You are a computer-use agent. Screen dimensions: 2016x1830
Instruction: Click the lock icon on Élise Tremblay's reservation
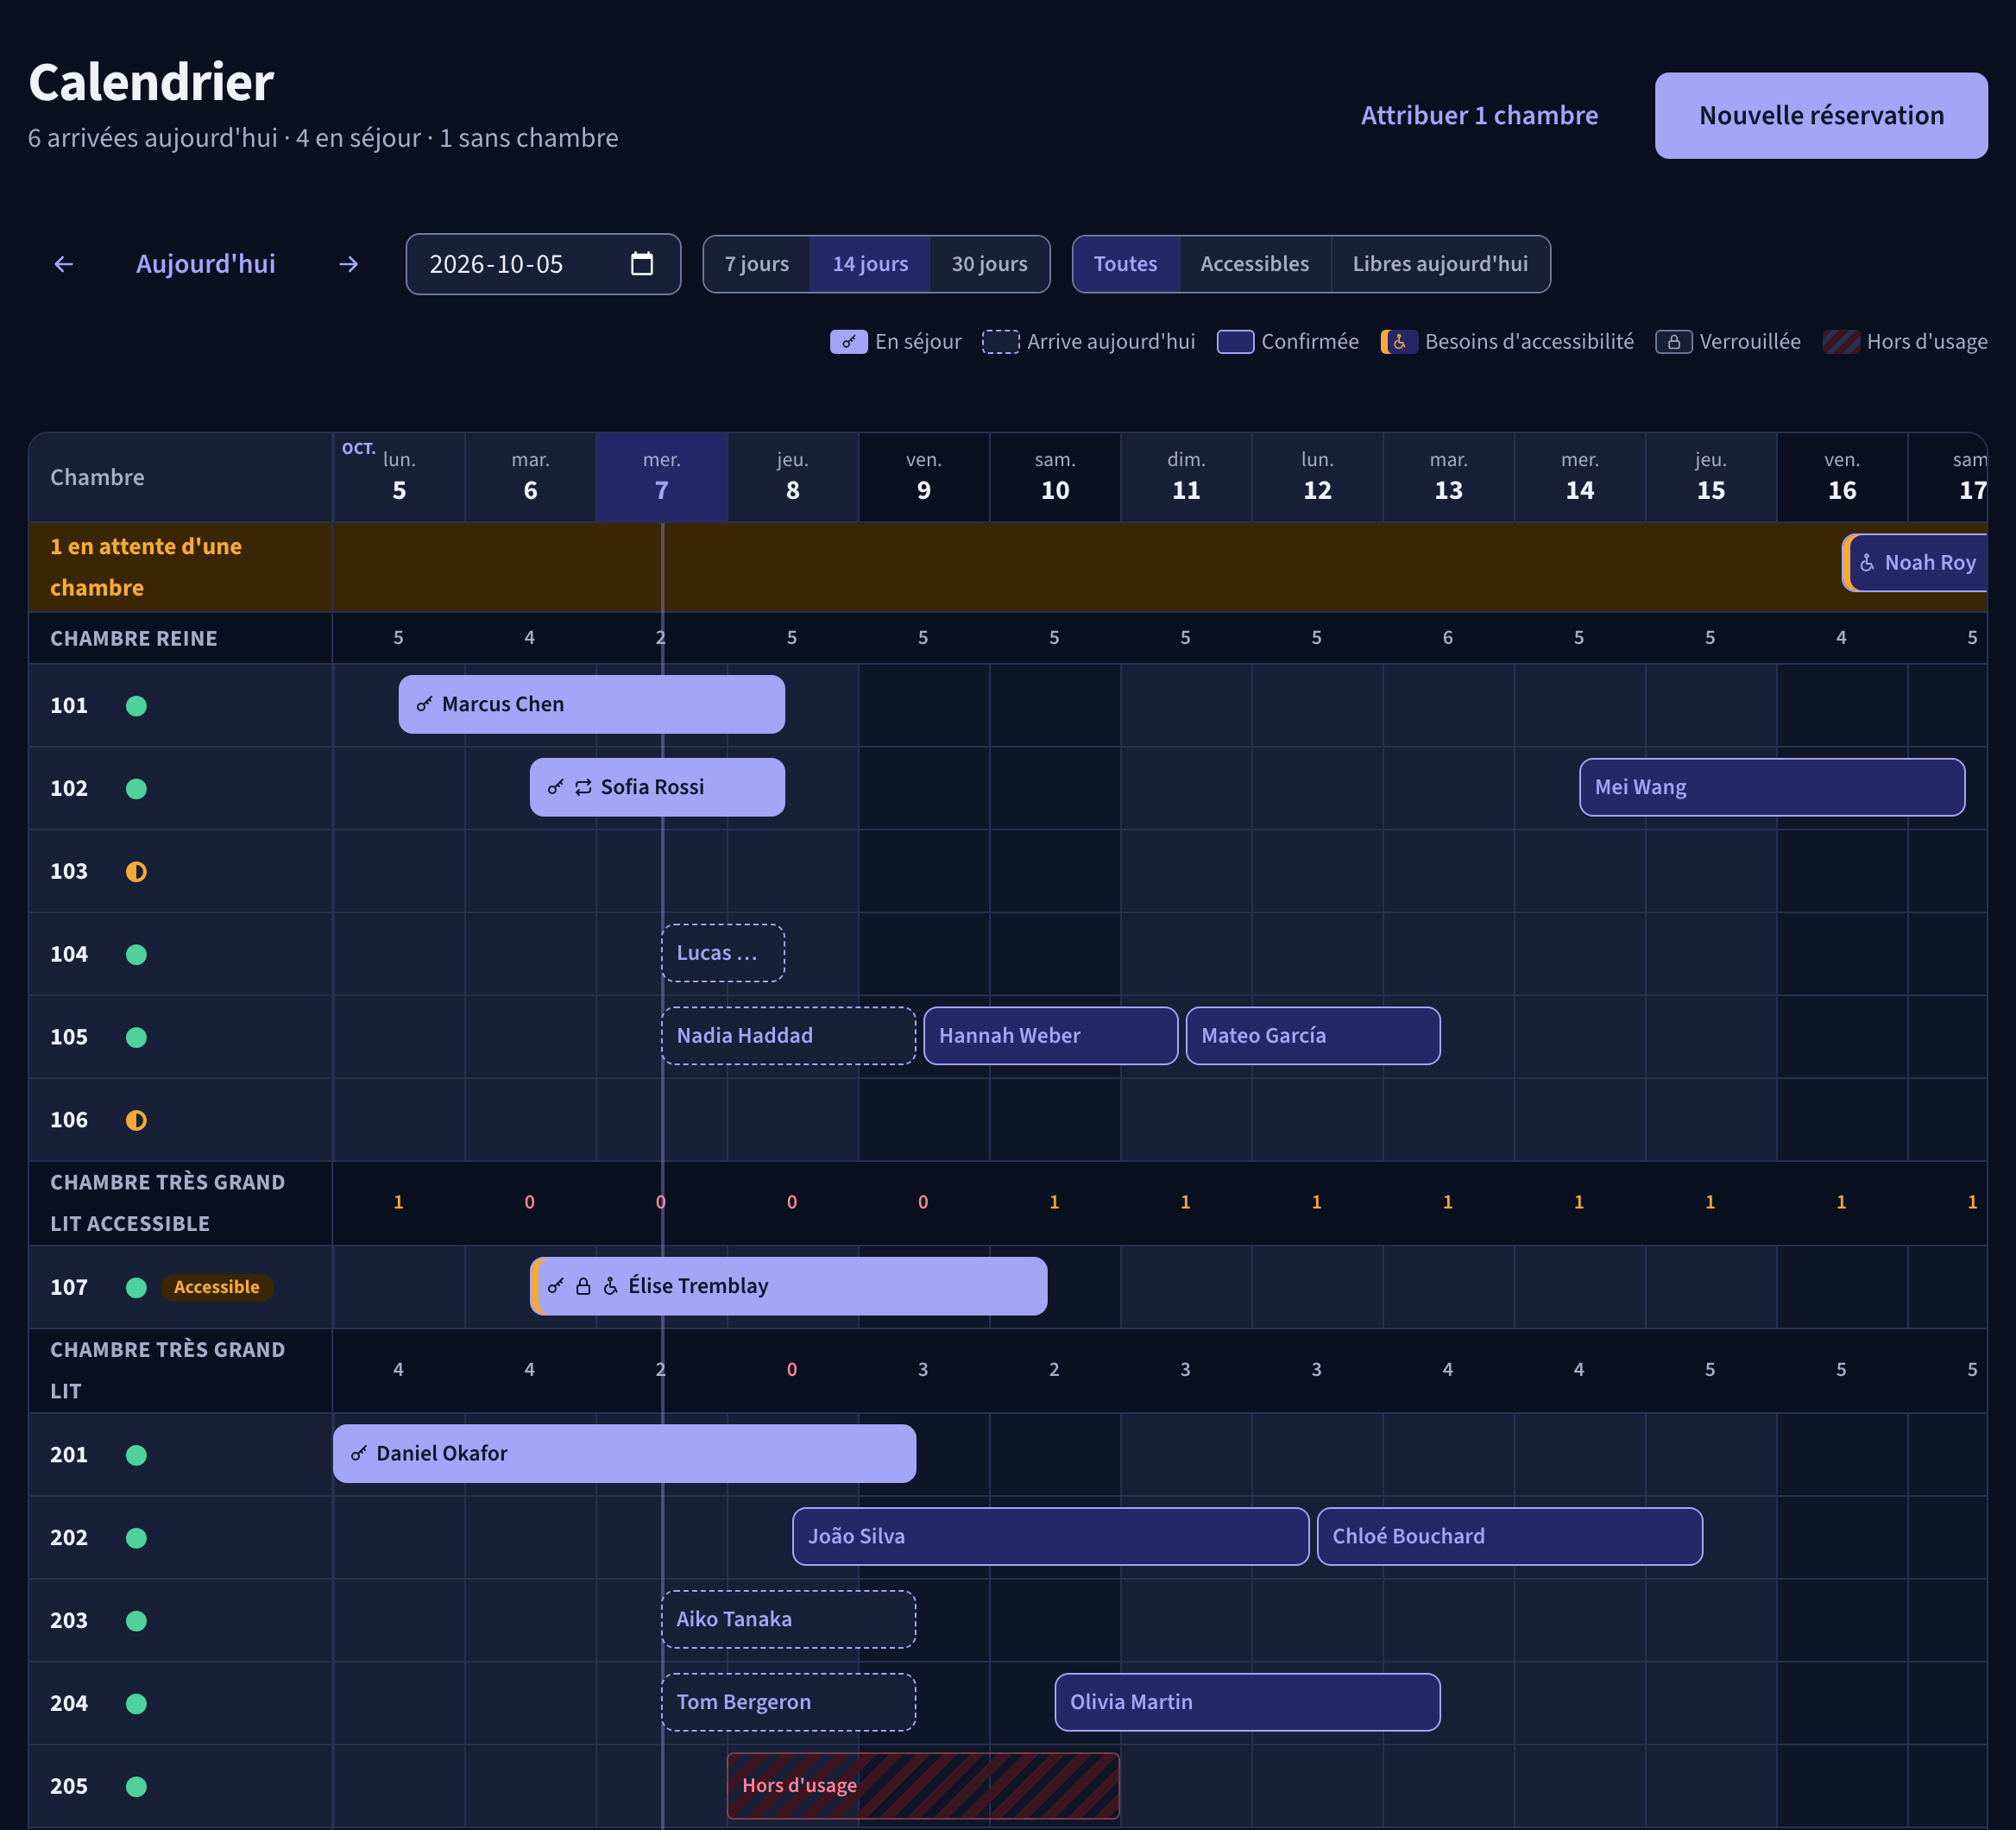point(583,1286)
